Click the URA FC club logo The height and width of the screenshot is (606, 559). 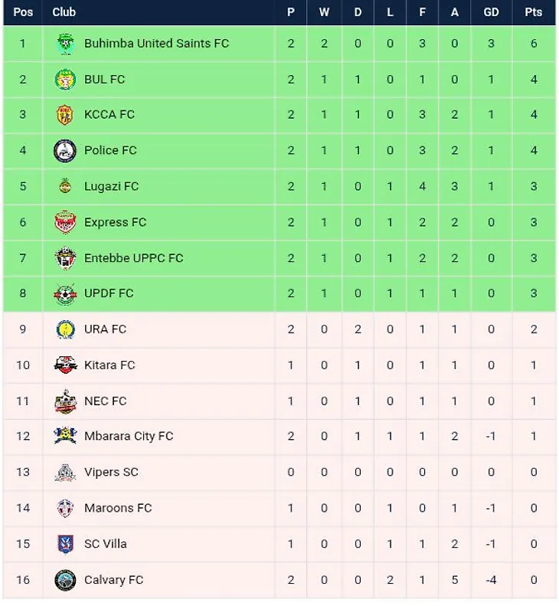tap(65, 329)
